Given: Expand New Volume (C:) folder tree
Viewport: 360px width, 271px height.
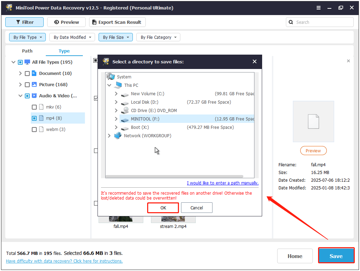Looking at the screenshot, I should [116, 93].
